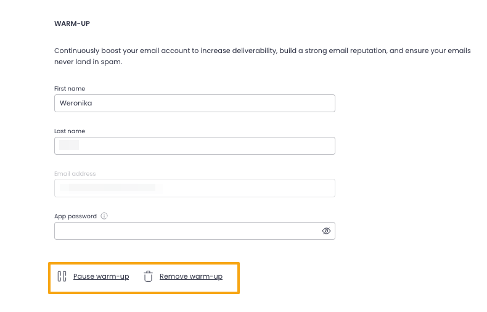Click the blurred email address value

click(111, 187)
